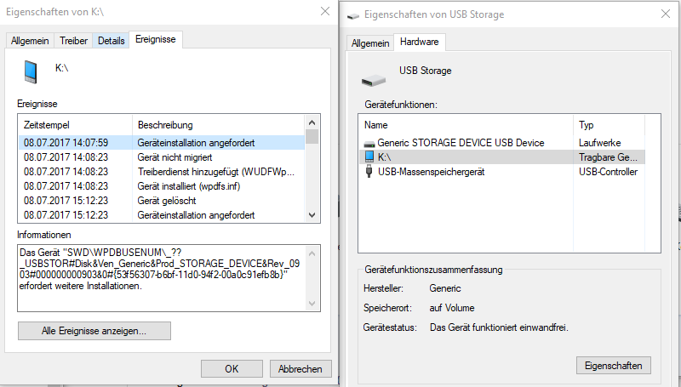Viewport: 681px width, 387px height.
Task: Close the Eigenschaften von K:\ dialog
Action: pyautogui.click(x=323, y=11)
